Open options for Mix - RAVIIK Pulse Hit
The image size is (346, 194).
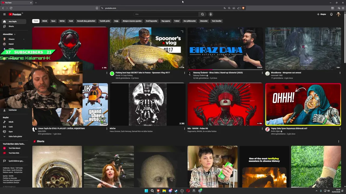click(x=262, y=129)
